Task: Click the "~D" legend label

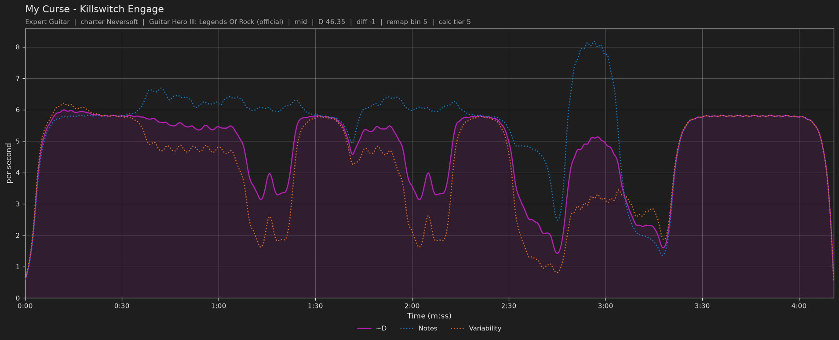Action: (x=381, y=329)
